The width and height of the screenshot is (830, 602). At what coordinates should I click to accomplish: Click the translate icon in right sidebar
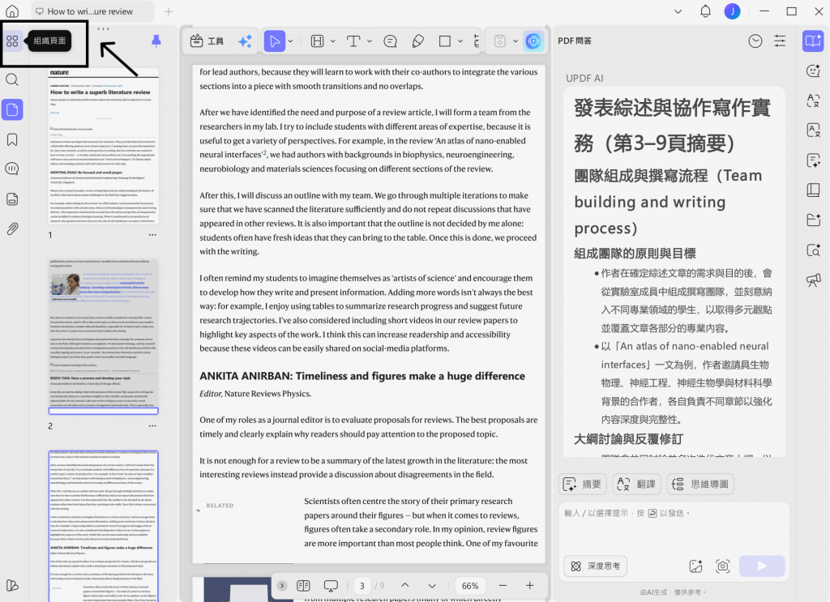(813, 100)
